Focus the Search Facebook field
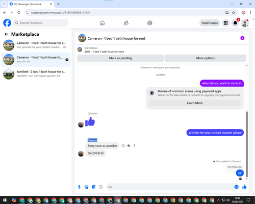Screen dimensions: 255x204 coord(41,23)
